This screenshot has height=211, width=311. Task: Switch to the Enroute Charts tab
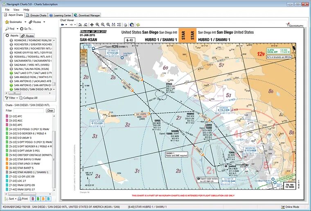click(x=36, y=15)
